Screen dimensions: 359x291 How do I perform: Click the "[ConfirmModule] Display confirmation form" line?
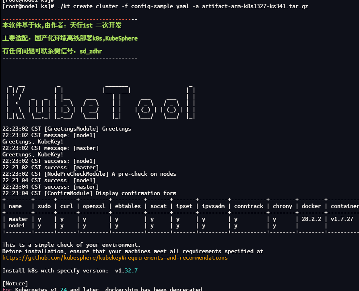[x=89, y=193]
